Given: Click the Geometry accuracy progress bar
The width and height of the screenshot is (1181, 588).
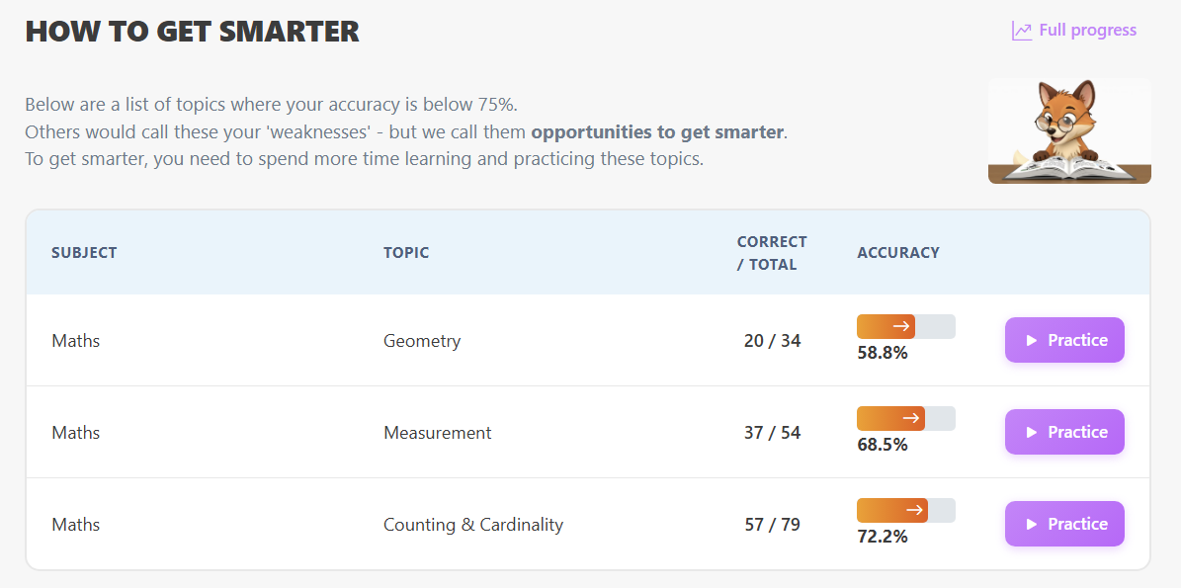Looking at the screenshot, I should pyautogui.click(x=905, y=326).
